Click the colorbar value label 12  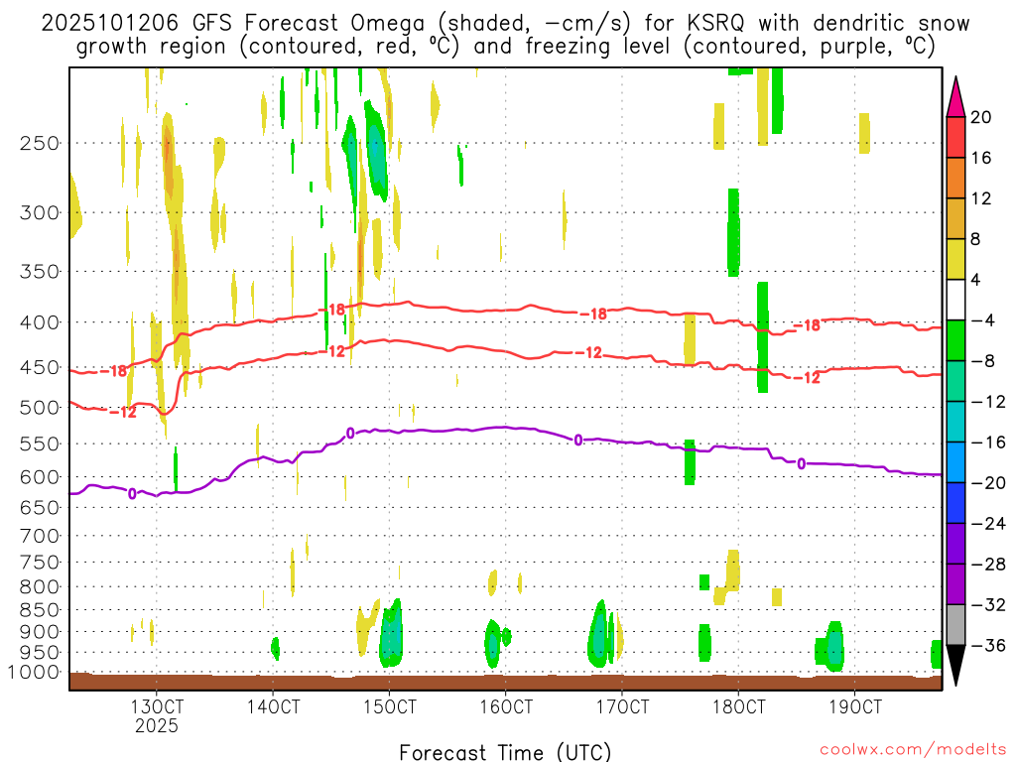click(981, 198)
